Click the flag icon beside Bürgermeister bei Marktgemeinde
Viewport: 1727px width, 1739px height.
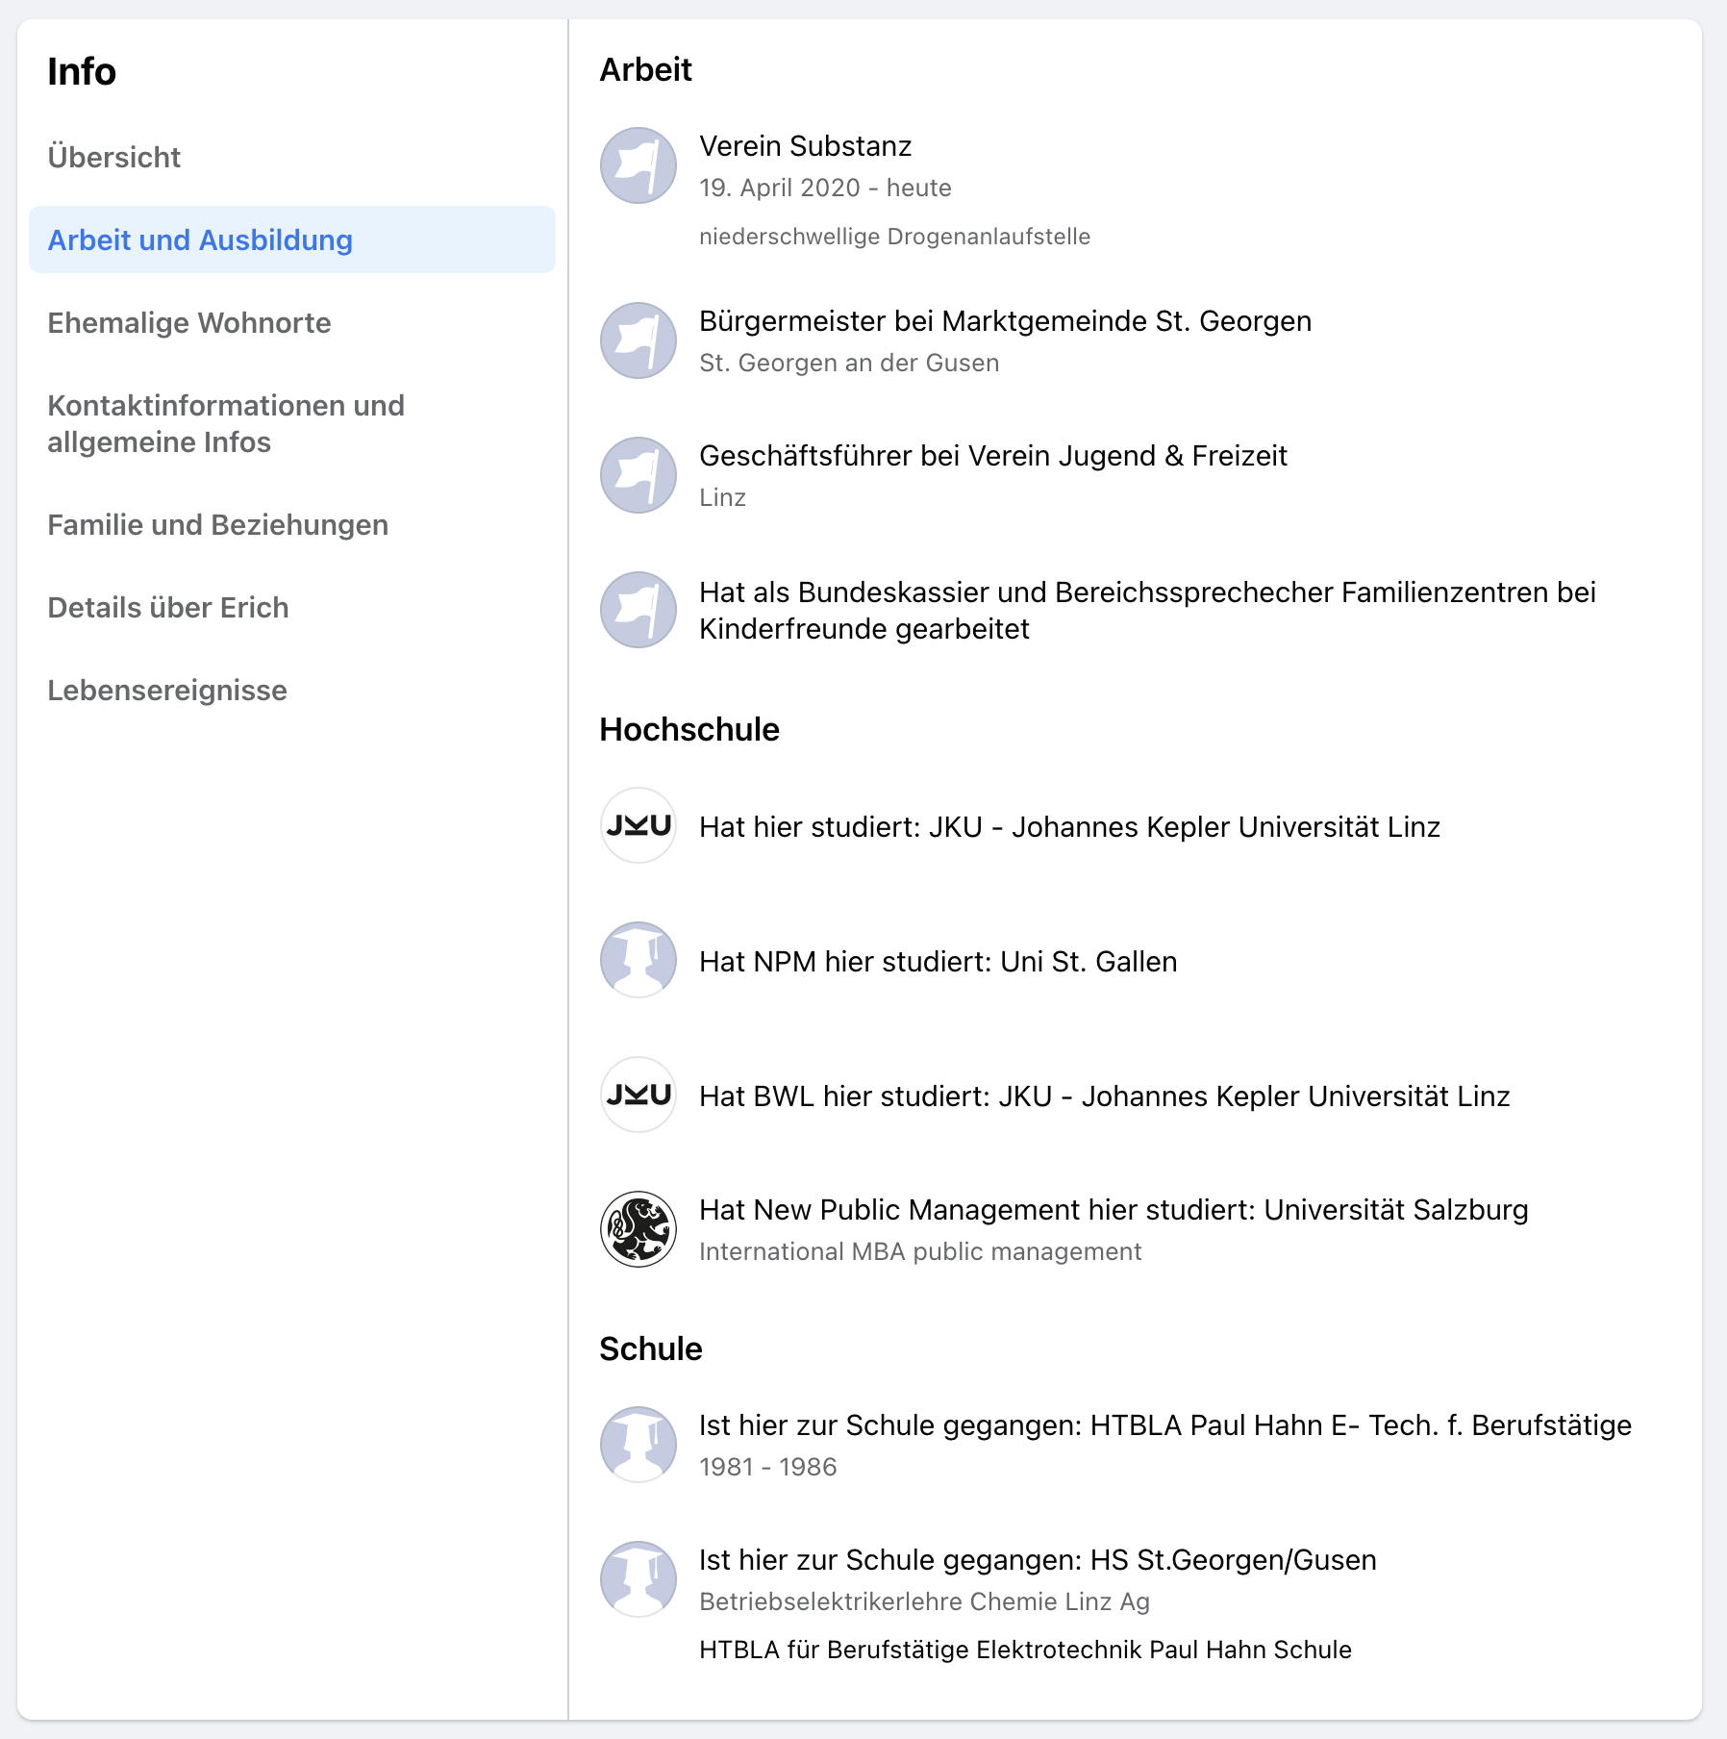pyautogui.click(x=638, y=340)
